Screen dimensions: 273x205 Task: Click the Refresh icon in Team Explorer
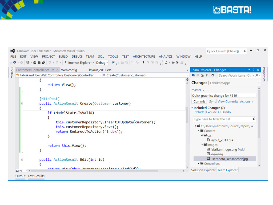tap(213, 75)
